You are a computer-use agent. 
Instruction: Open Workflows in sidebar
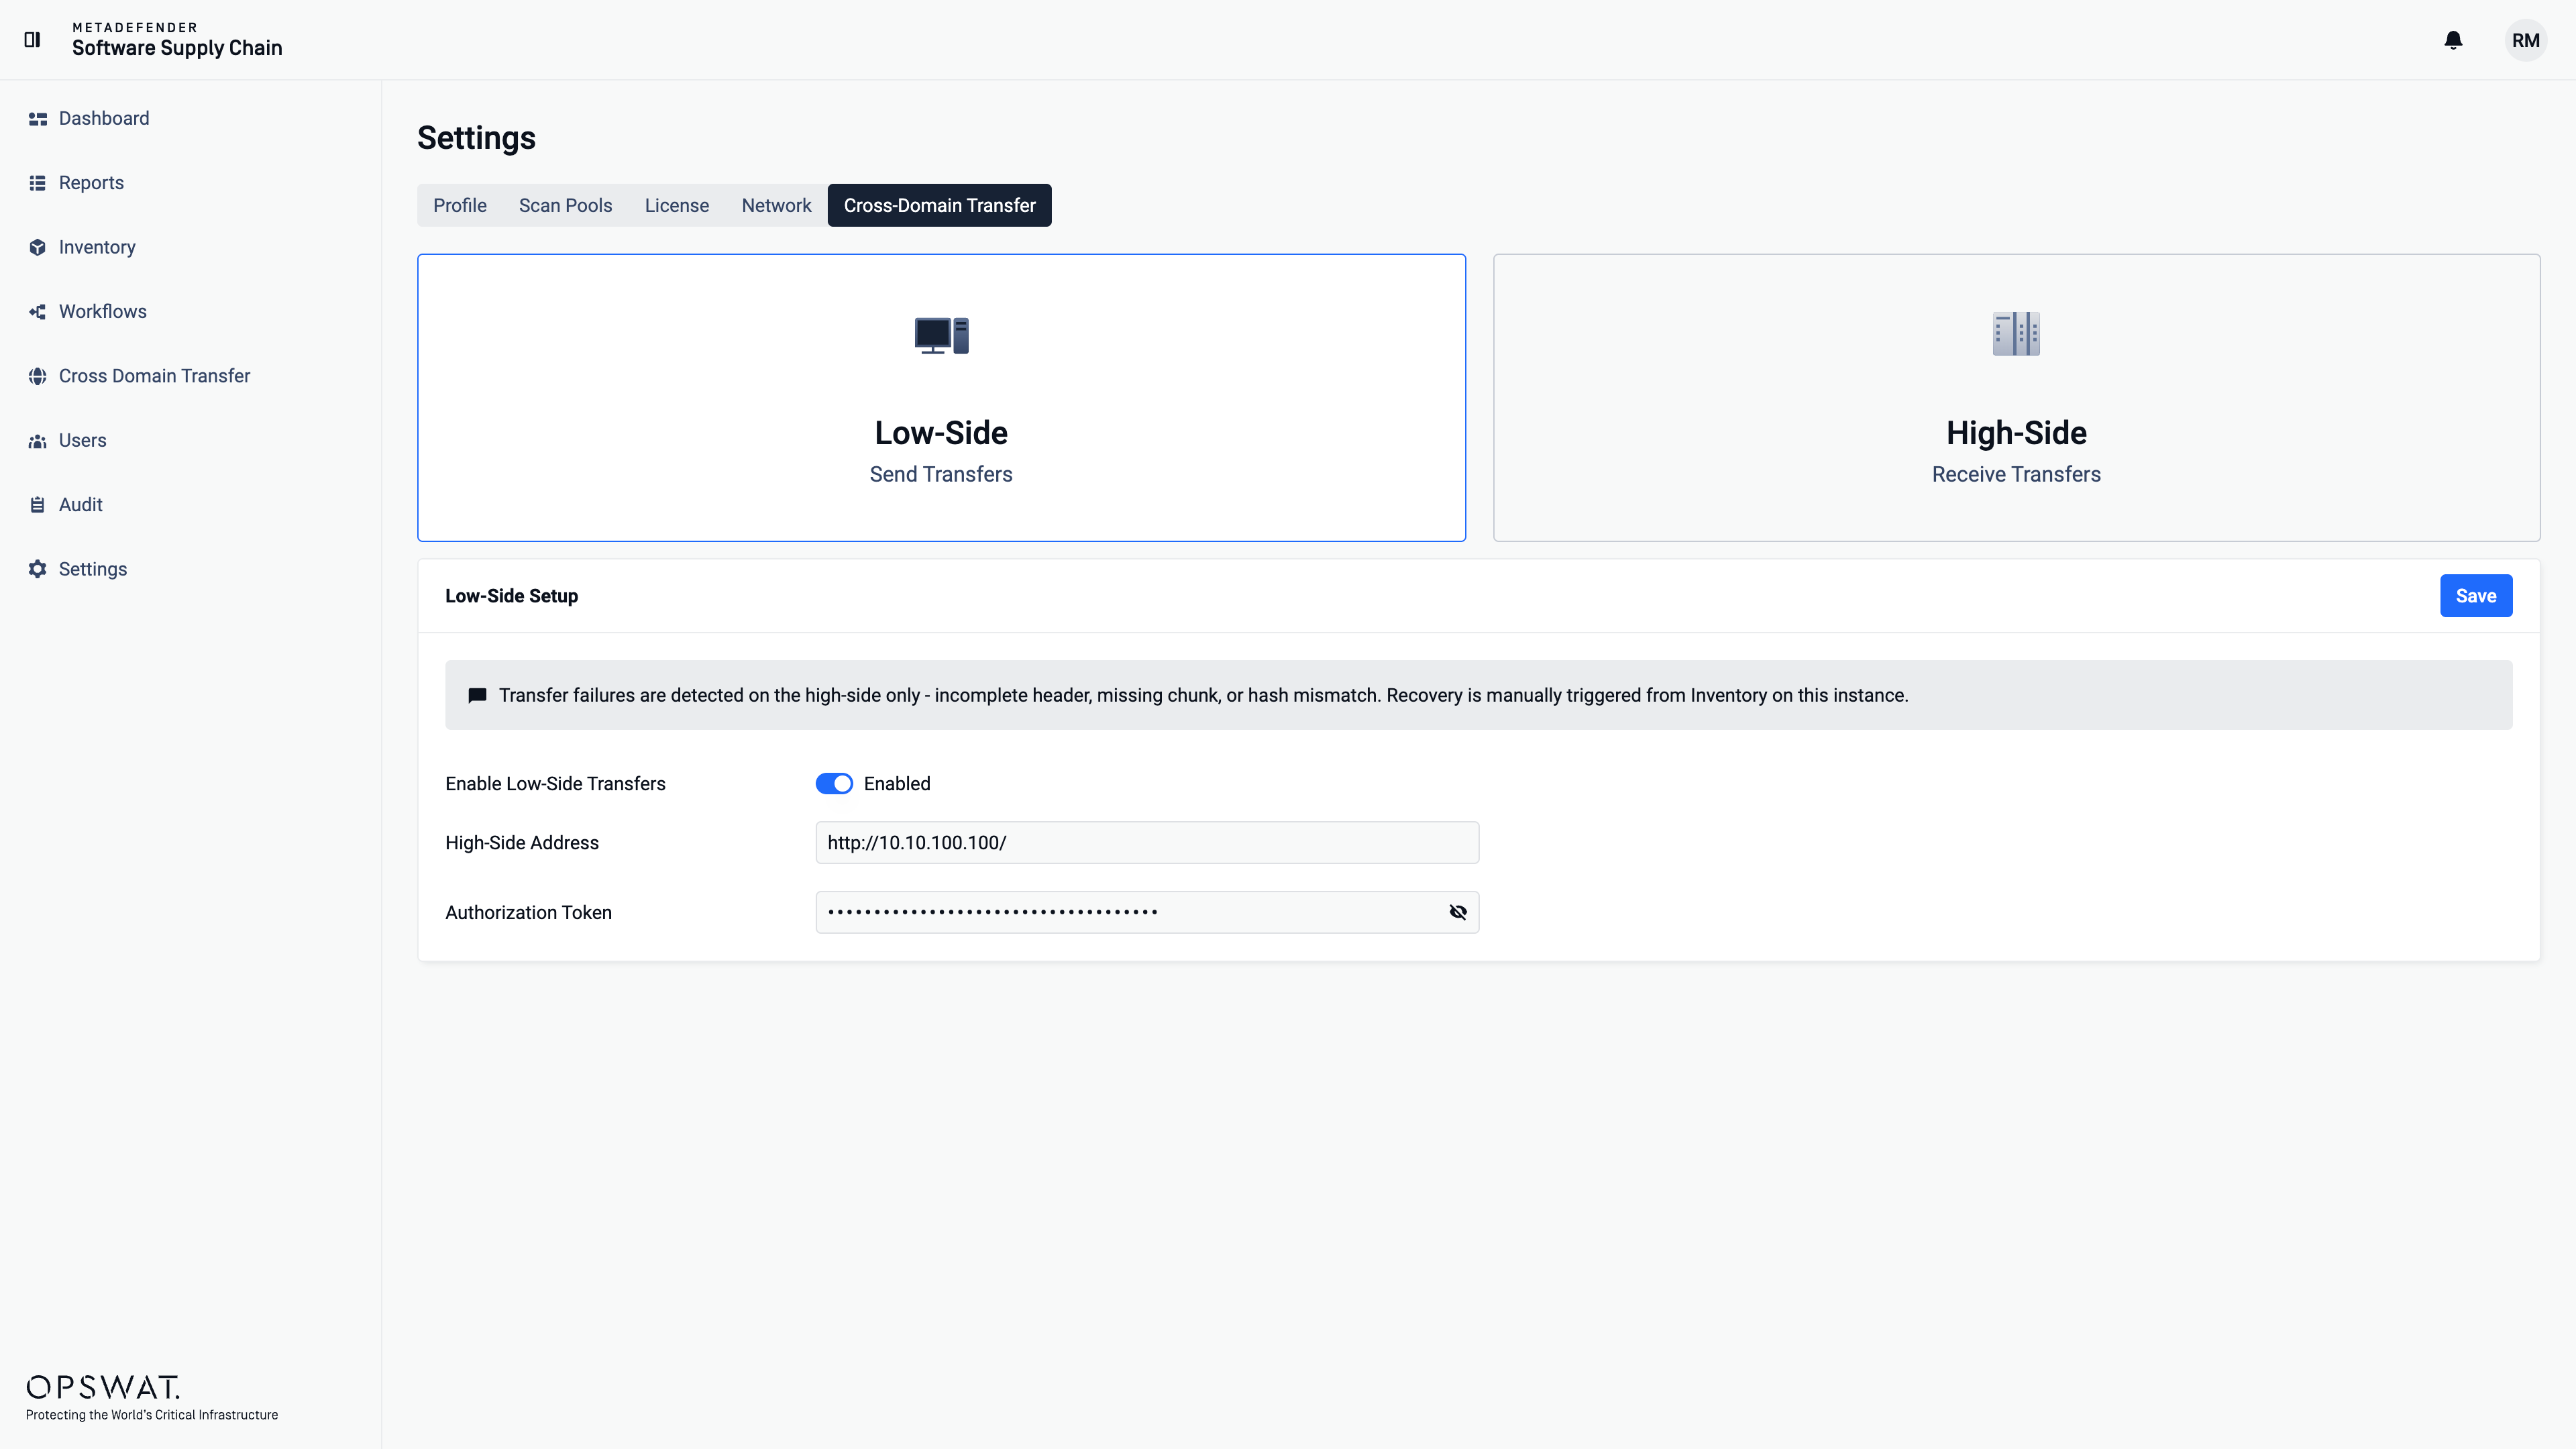[102, 312]
